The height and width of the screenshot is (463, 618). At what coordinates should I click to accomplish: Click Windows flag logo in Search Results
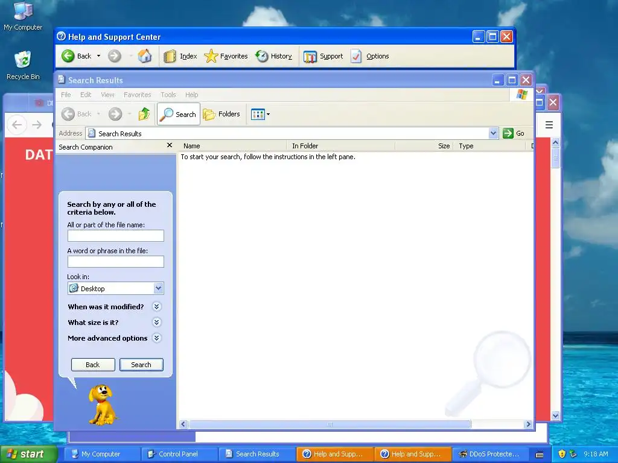tap(522, 95)
